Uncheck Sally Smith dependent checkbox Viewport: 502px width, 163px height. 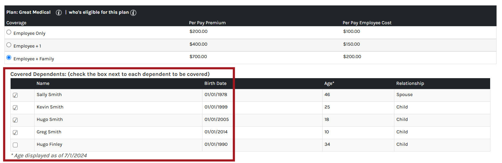click(15, 95)
